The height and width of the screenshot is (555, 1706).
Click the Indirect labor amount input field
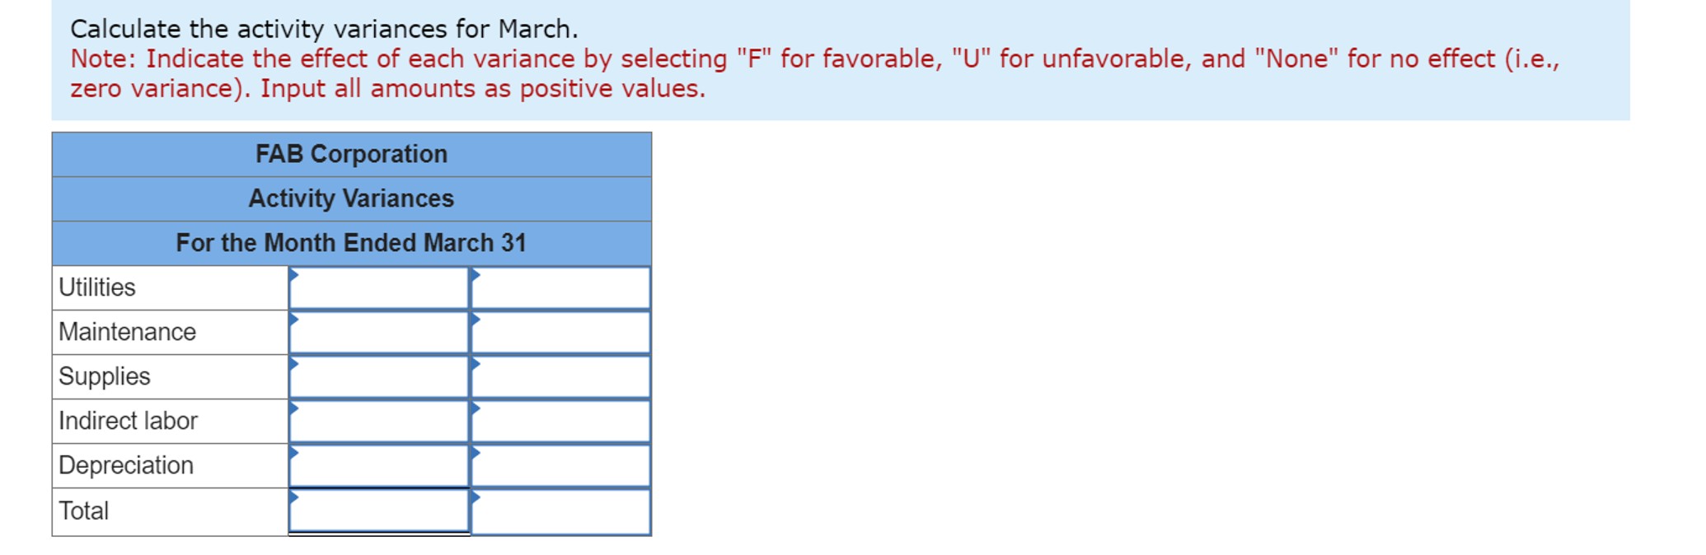coord(379,422)
